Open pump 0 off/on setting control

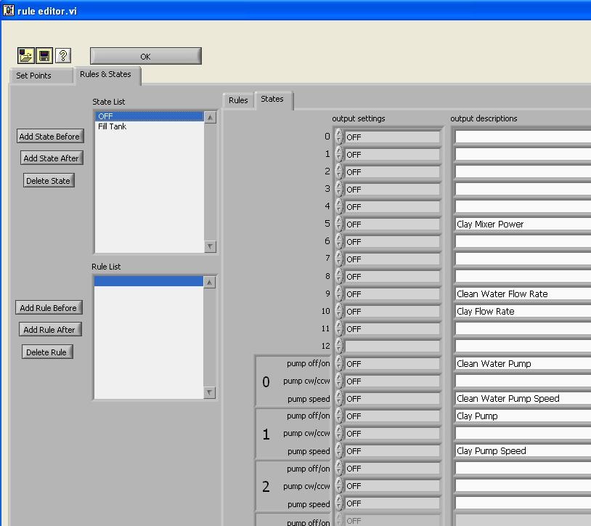(x=392, y=364)
